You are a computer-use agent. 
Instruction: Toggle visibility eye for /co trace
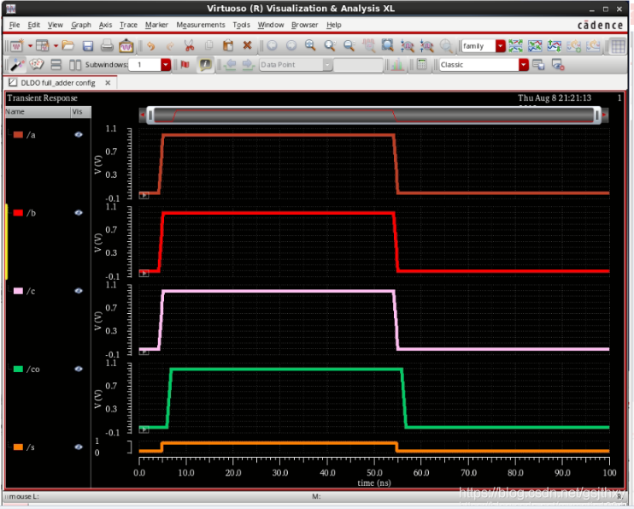(x=79, y=370)
